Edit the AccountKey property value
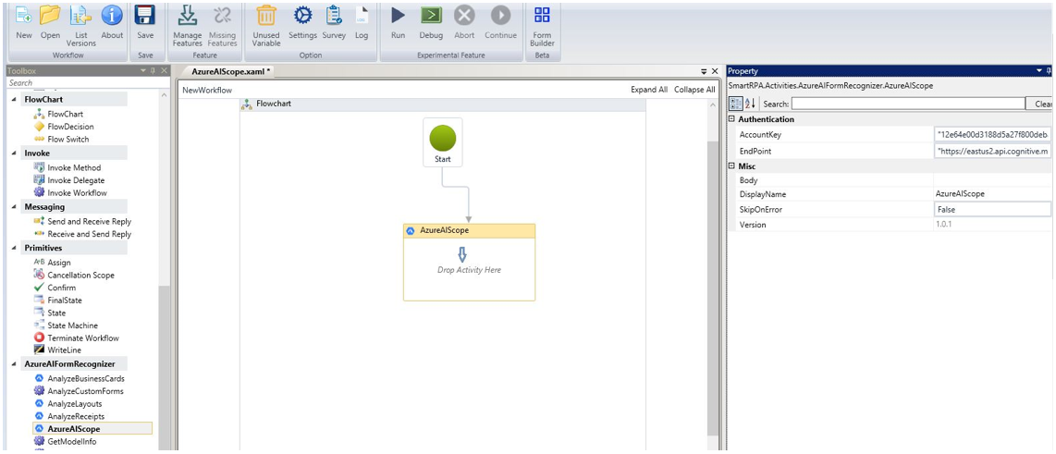This screenshot has width=1056, height=454. click(x=992, y=135)
